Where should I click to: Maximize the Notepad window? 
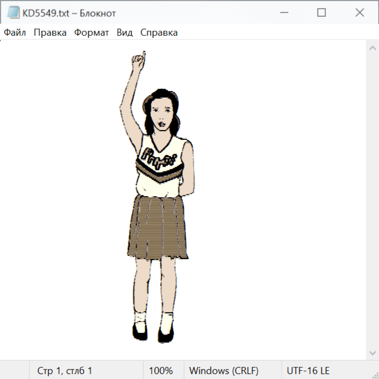pyautogui.click(x=321, y=13)
